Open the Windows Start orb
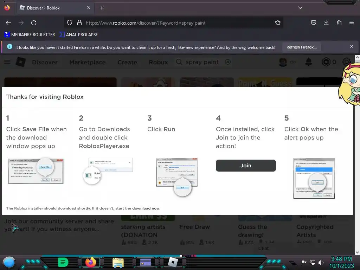Viewport: 360px width, 270px height. [x=9, y=263]
